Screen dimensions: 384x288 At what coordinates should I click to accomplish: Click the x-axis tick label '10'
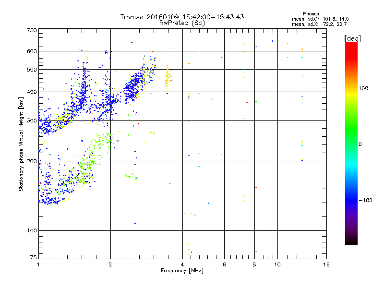pyautogui.click(x=277, y=264)
